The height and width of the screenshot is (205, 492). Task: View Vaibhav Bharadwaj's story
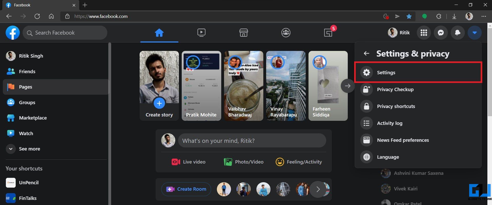(x=244, y=86)
